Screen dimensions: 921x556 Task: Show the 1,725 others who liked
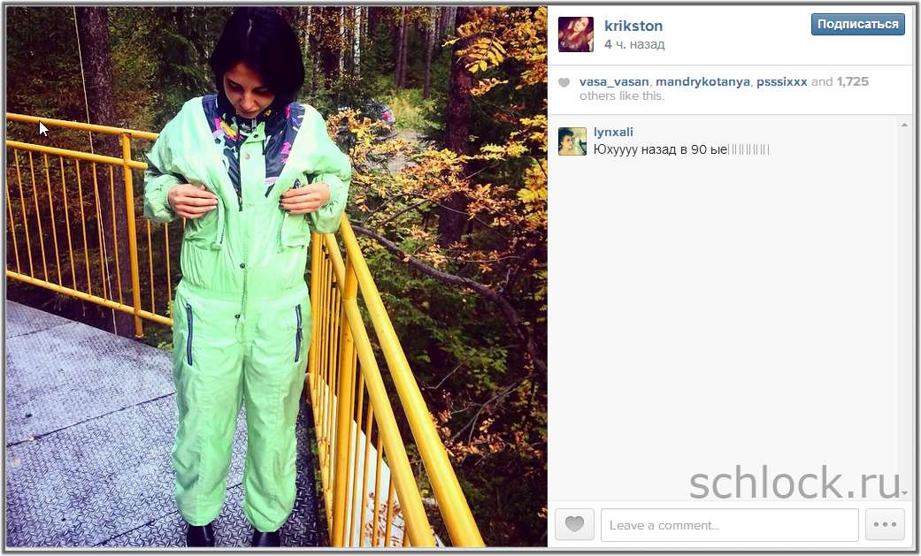852,81
